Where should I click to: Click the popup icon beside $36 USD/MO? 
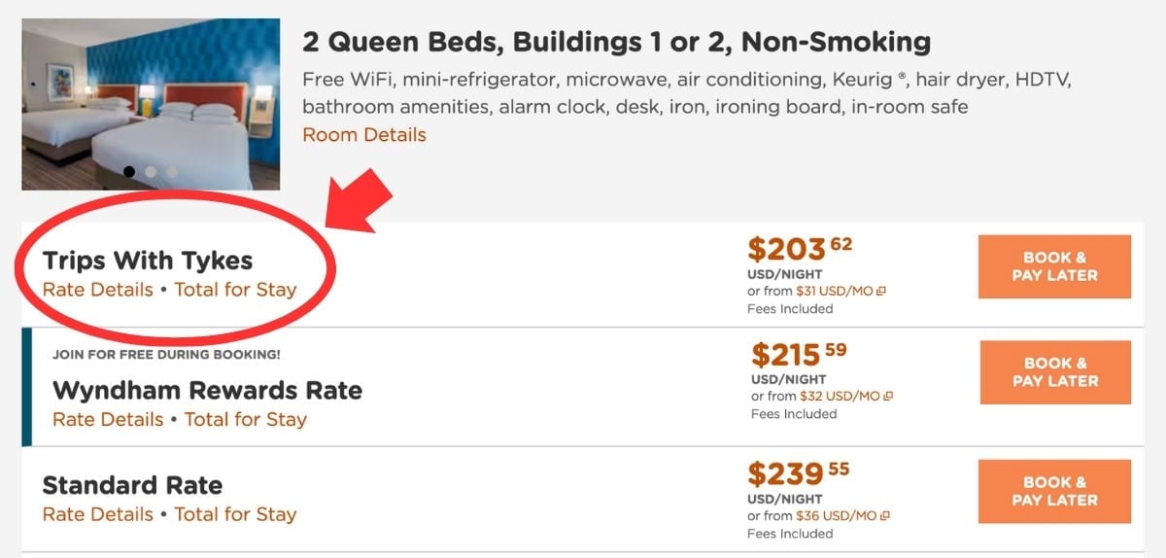pos(884,516)
